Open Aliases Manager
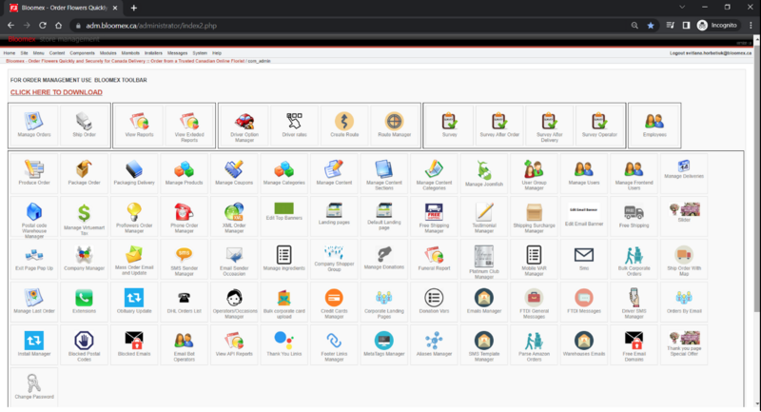Viewport: 761px width, 412px height. 434,344
